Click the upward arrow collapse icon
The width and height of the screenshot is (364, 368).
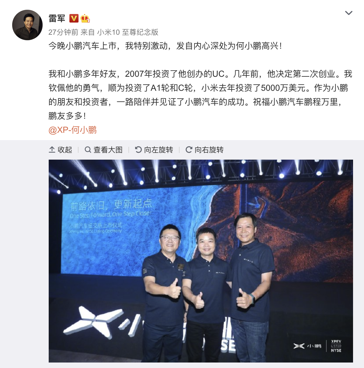[x=52, y=150]
